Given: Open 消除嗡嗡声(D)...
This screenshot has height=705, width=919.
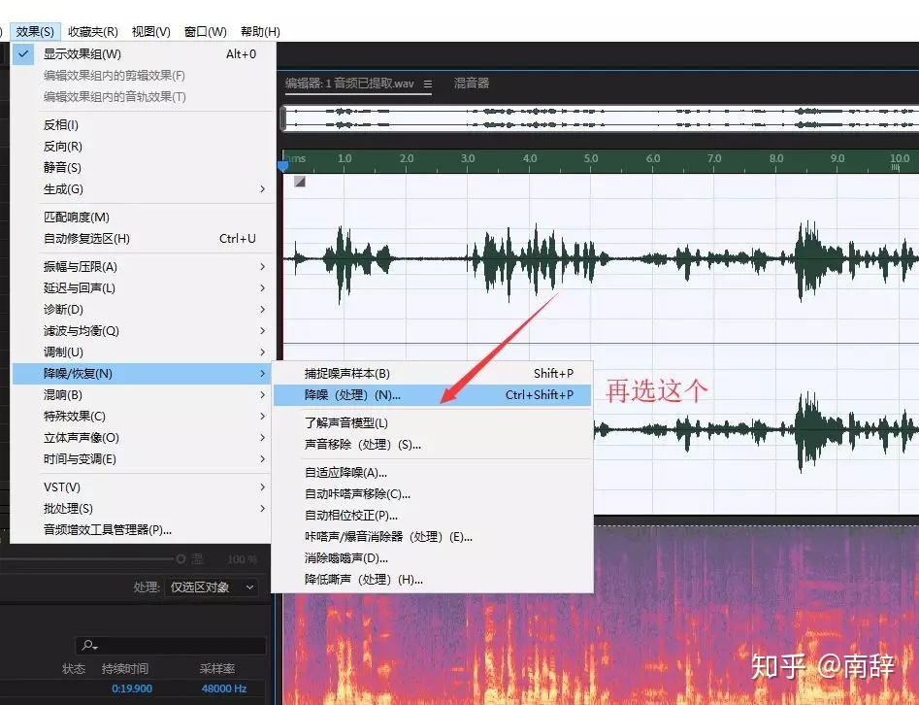Looking at the screenshot, I should (433, 558).
